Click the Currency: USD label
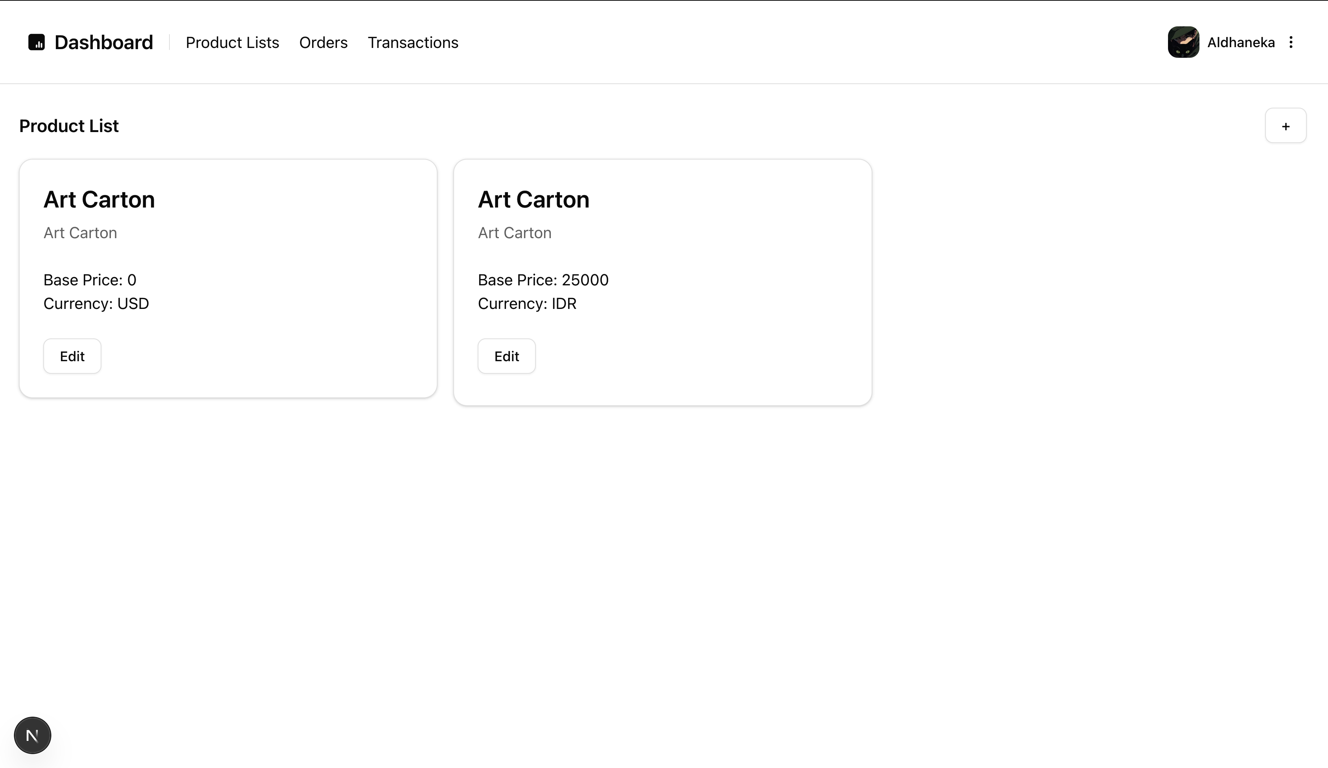This screenshot has height=768, width=1328. click(96, 304)
